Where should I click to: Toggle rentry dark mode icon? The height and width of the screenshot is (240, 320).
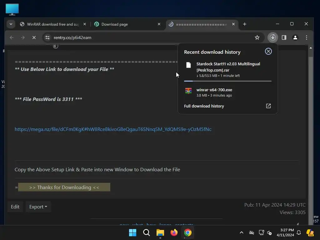click(x=56, y=46)
